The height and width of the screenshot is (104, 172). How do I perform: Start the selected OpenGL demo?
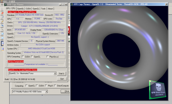[62, 74]
